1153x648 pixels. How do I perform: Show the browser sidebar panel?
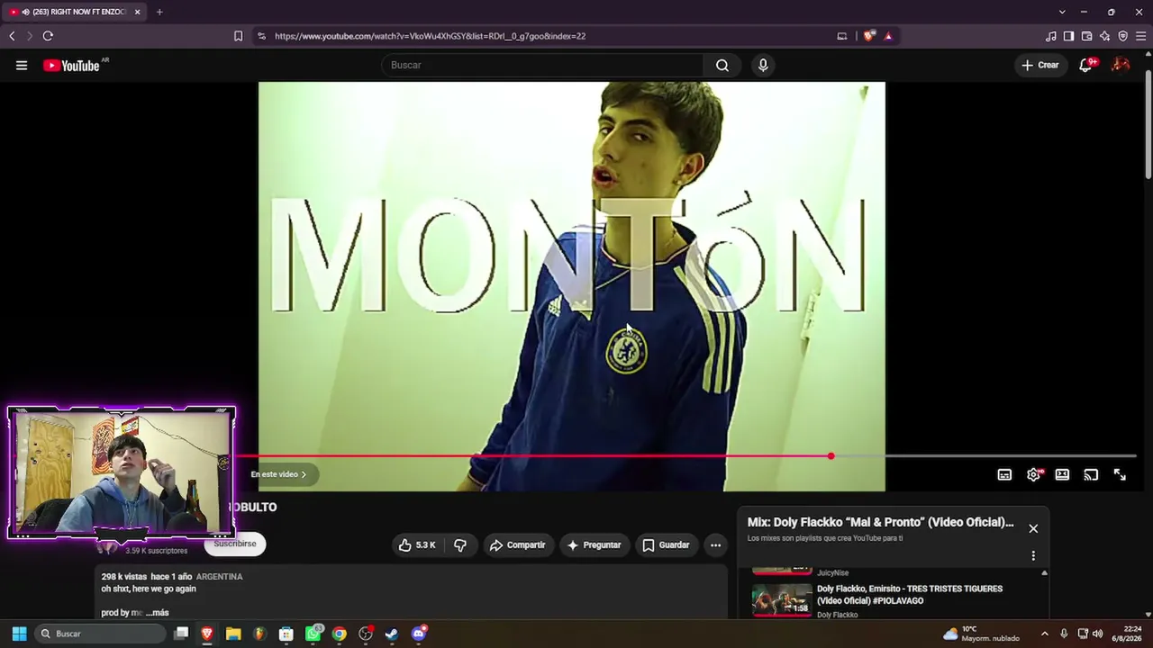tap(1068, 36)
